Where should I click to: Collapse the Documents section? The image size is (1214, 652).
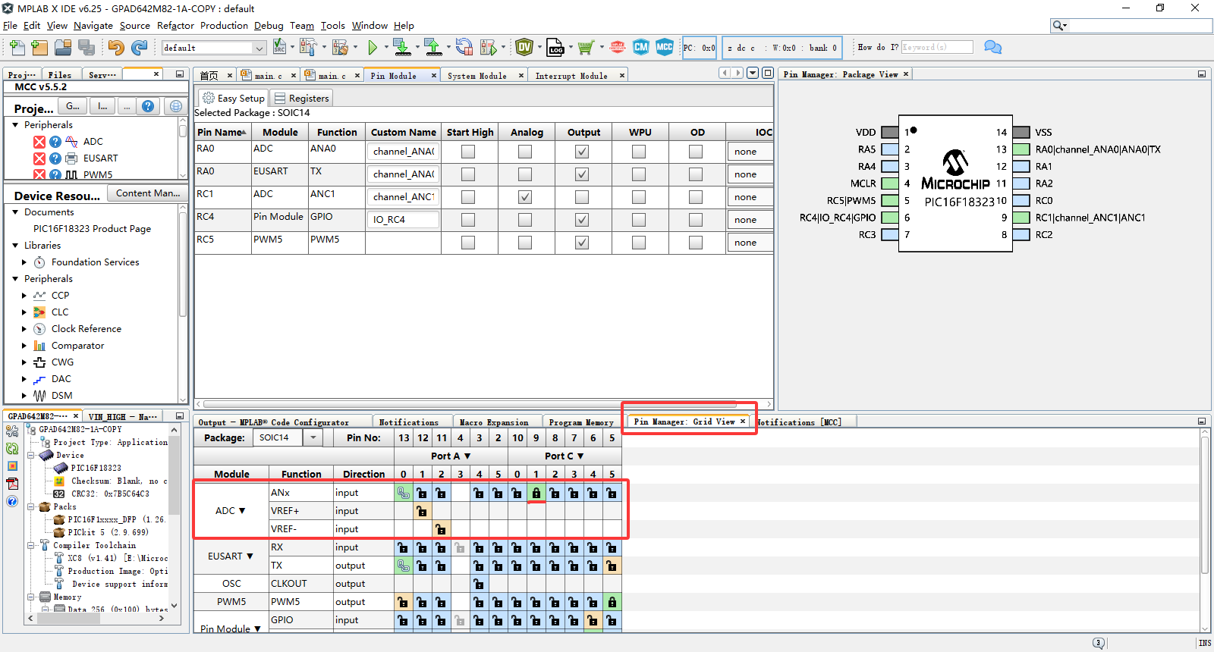15,212
